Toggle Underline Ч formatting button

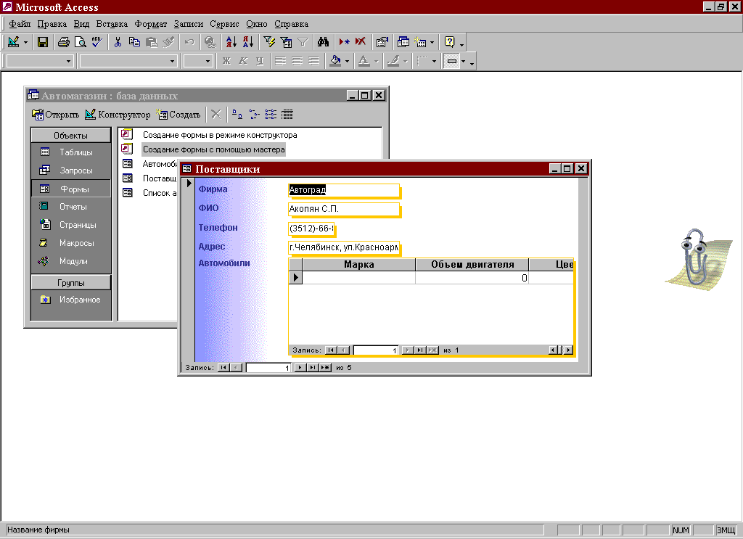[259, 61]
